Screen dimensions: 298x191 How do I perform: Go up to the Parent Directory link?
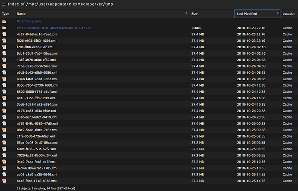[x=29, y=22]
